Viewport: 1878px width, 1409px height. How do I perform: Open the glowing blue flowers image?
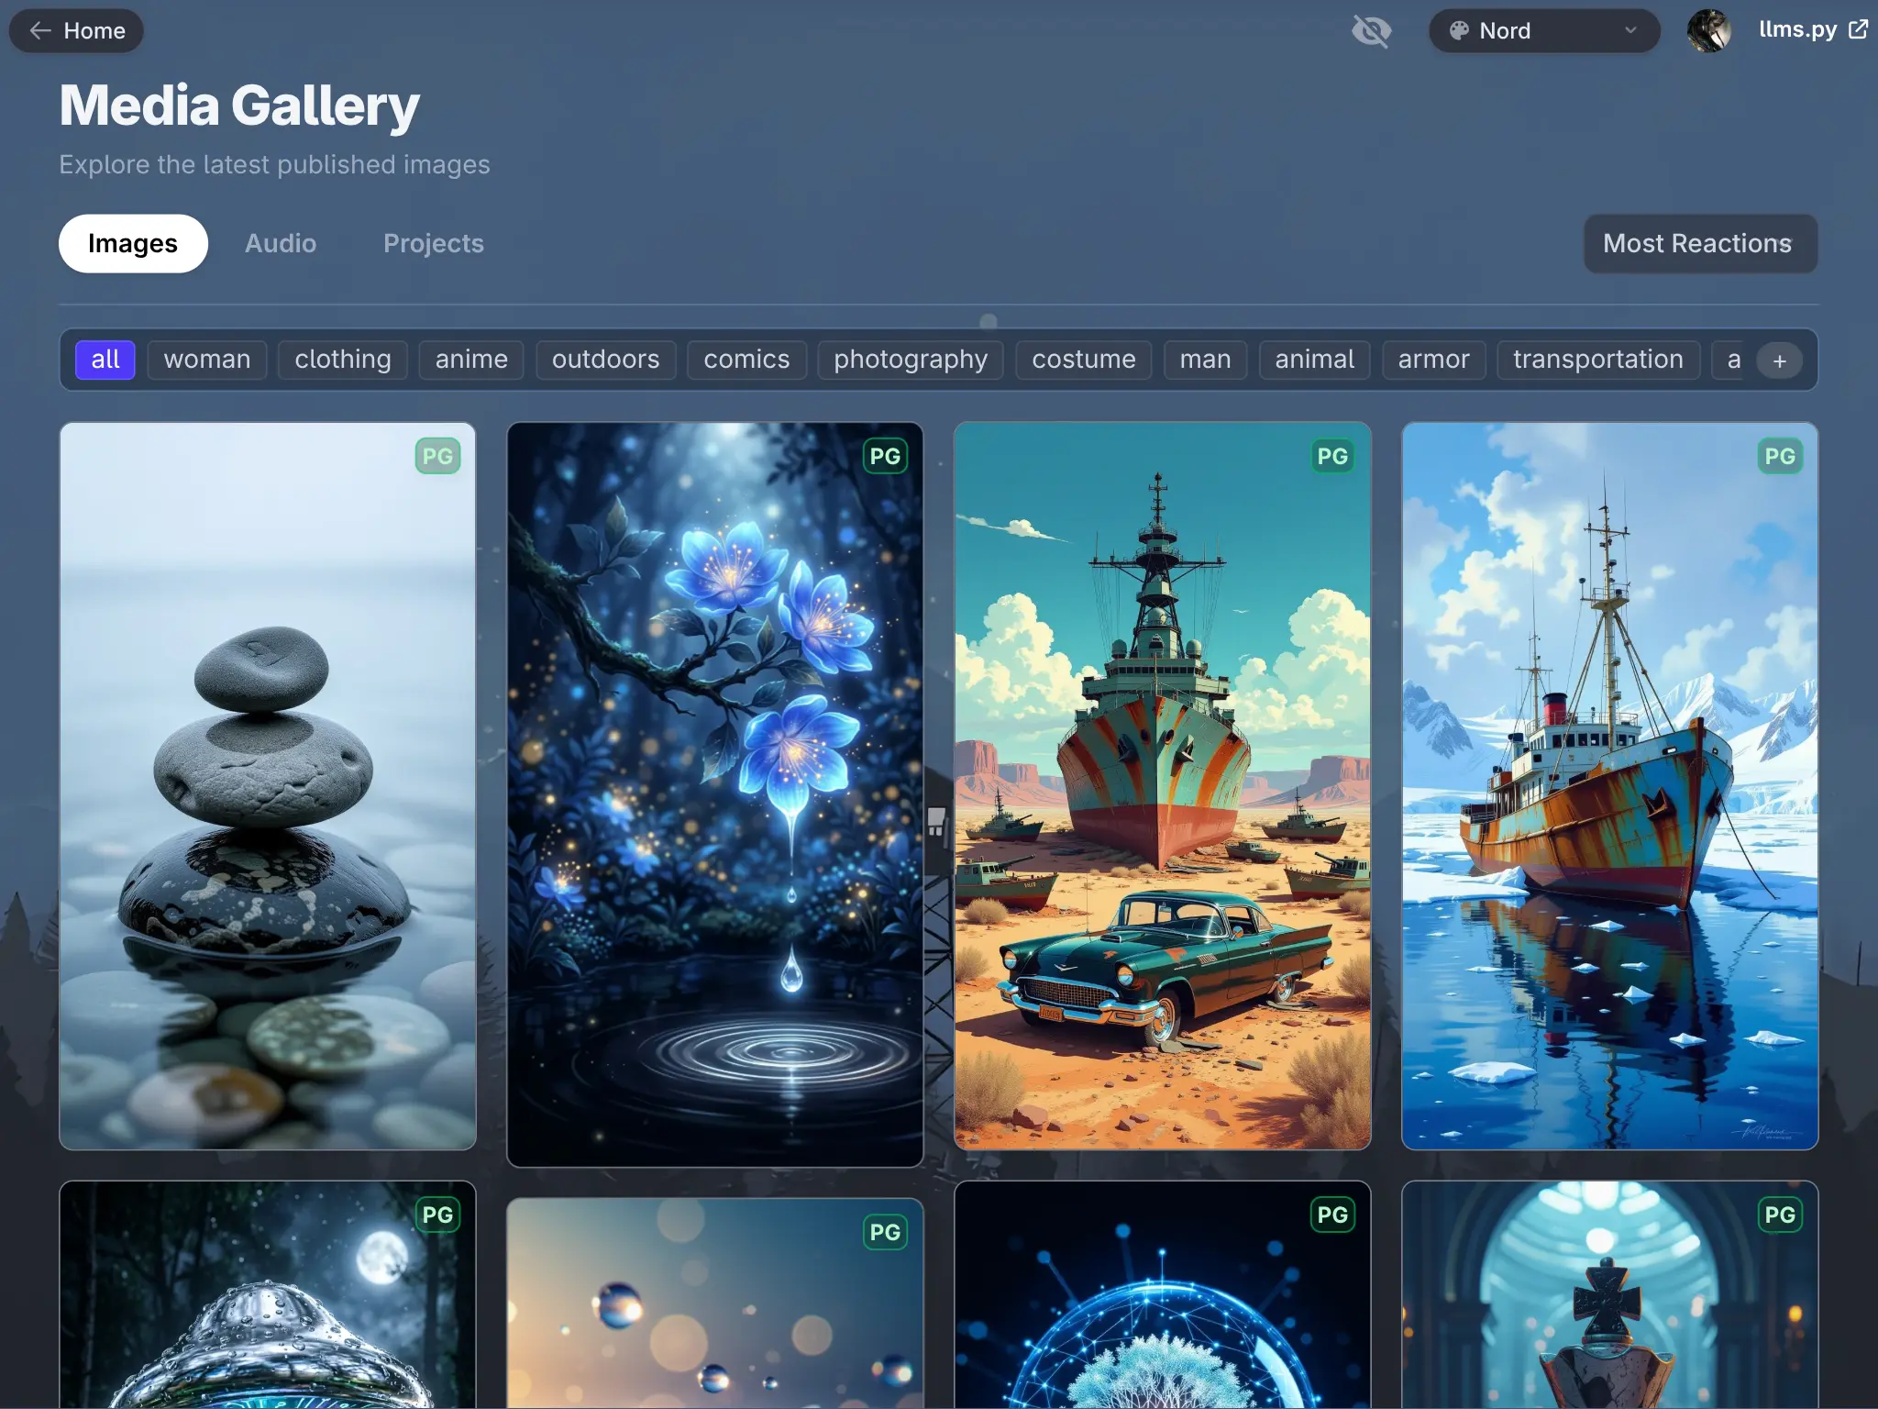(x=715, y=794)
